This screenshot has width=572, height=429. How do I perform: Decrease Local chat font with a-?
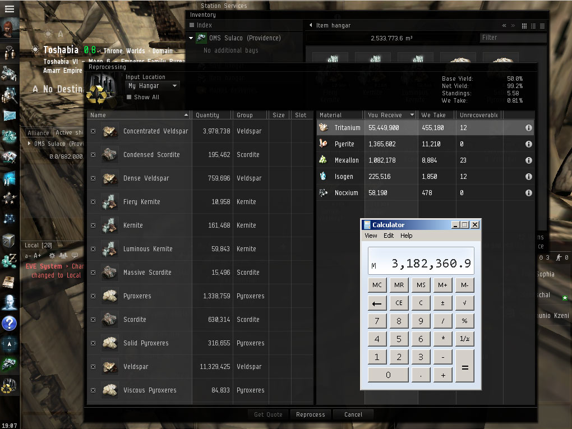click(27, 256)
